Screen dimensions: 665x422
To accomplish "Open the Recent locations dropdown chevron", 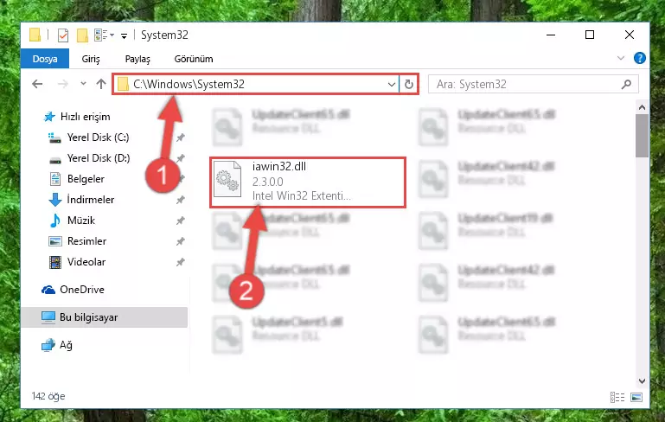I will tap(83, 84).
